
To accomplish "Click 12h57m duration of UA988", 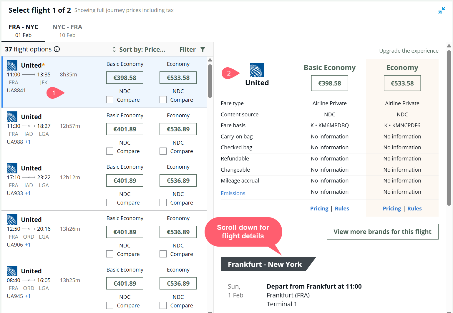I will tap(70, 126).
